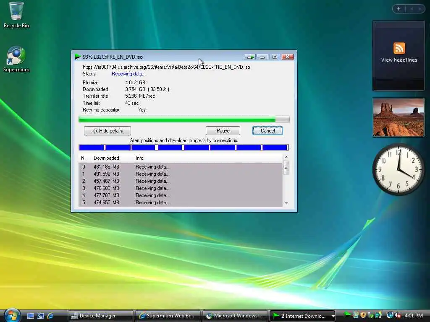Switch to Device Manager taskbar item
The width and height of the screenshot is (430, 322).
100,316
